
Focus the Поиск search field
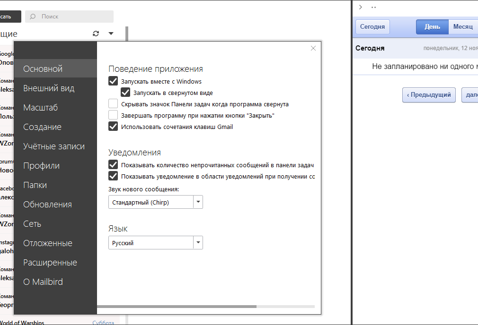[x=70, y=17]
